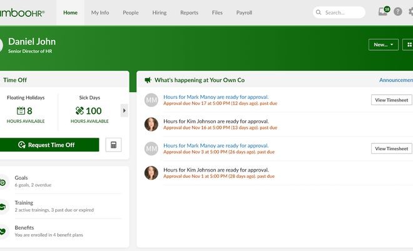Viewport: 413px width, 251px height.
Task: Open the inbox notifications icon
Action: pyautogui.click(x=383, y=12)
